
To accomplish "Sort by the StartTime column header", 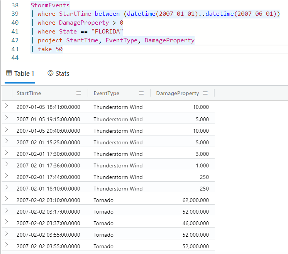I will point(29,93).
